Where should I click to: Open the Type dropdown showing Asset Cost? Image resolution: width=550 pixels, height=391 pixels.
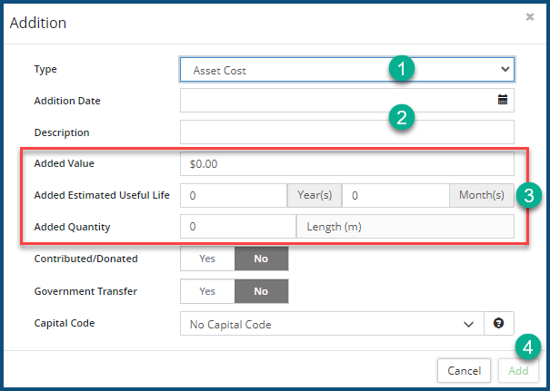click(346, 70)
